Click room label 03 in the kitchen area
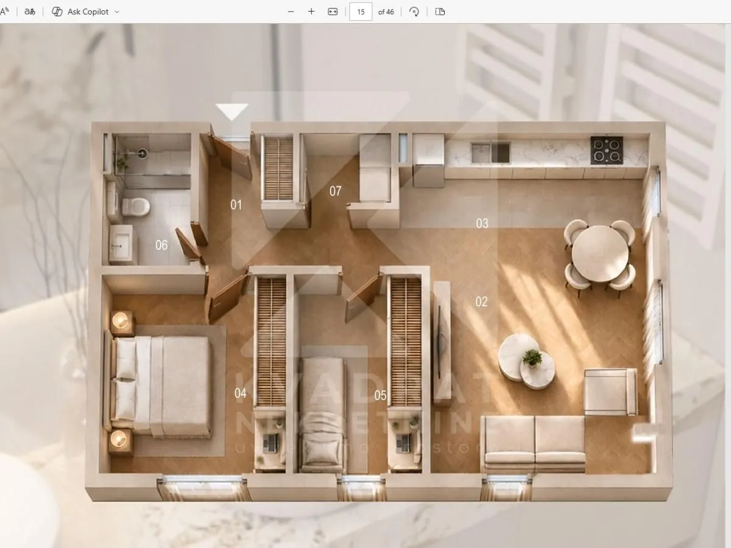The image size is (731, 548). pos(482,223)
